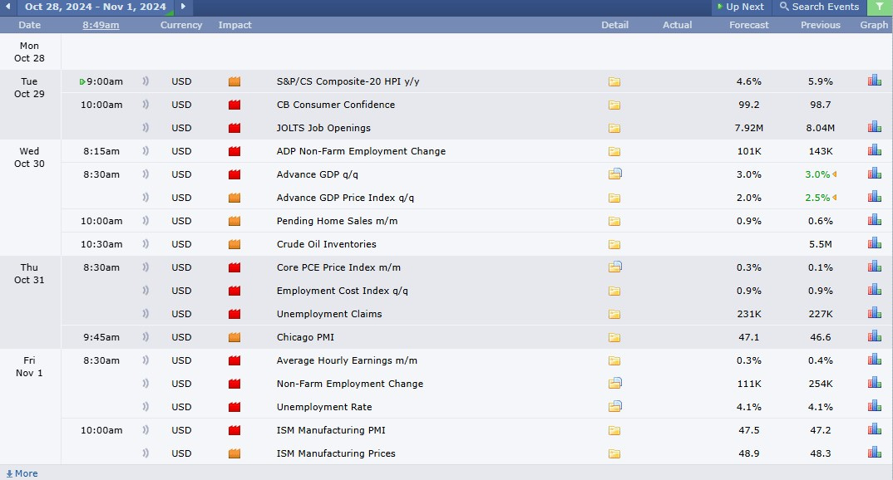Click the Impact column header
Viewport: 893px width, 480px height.
[234, 25]
